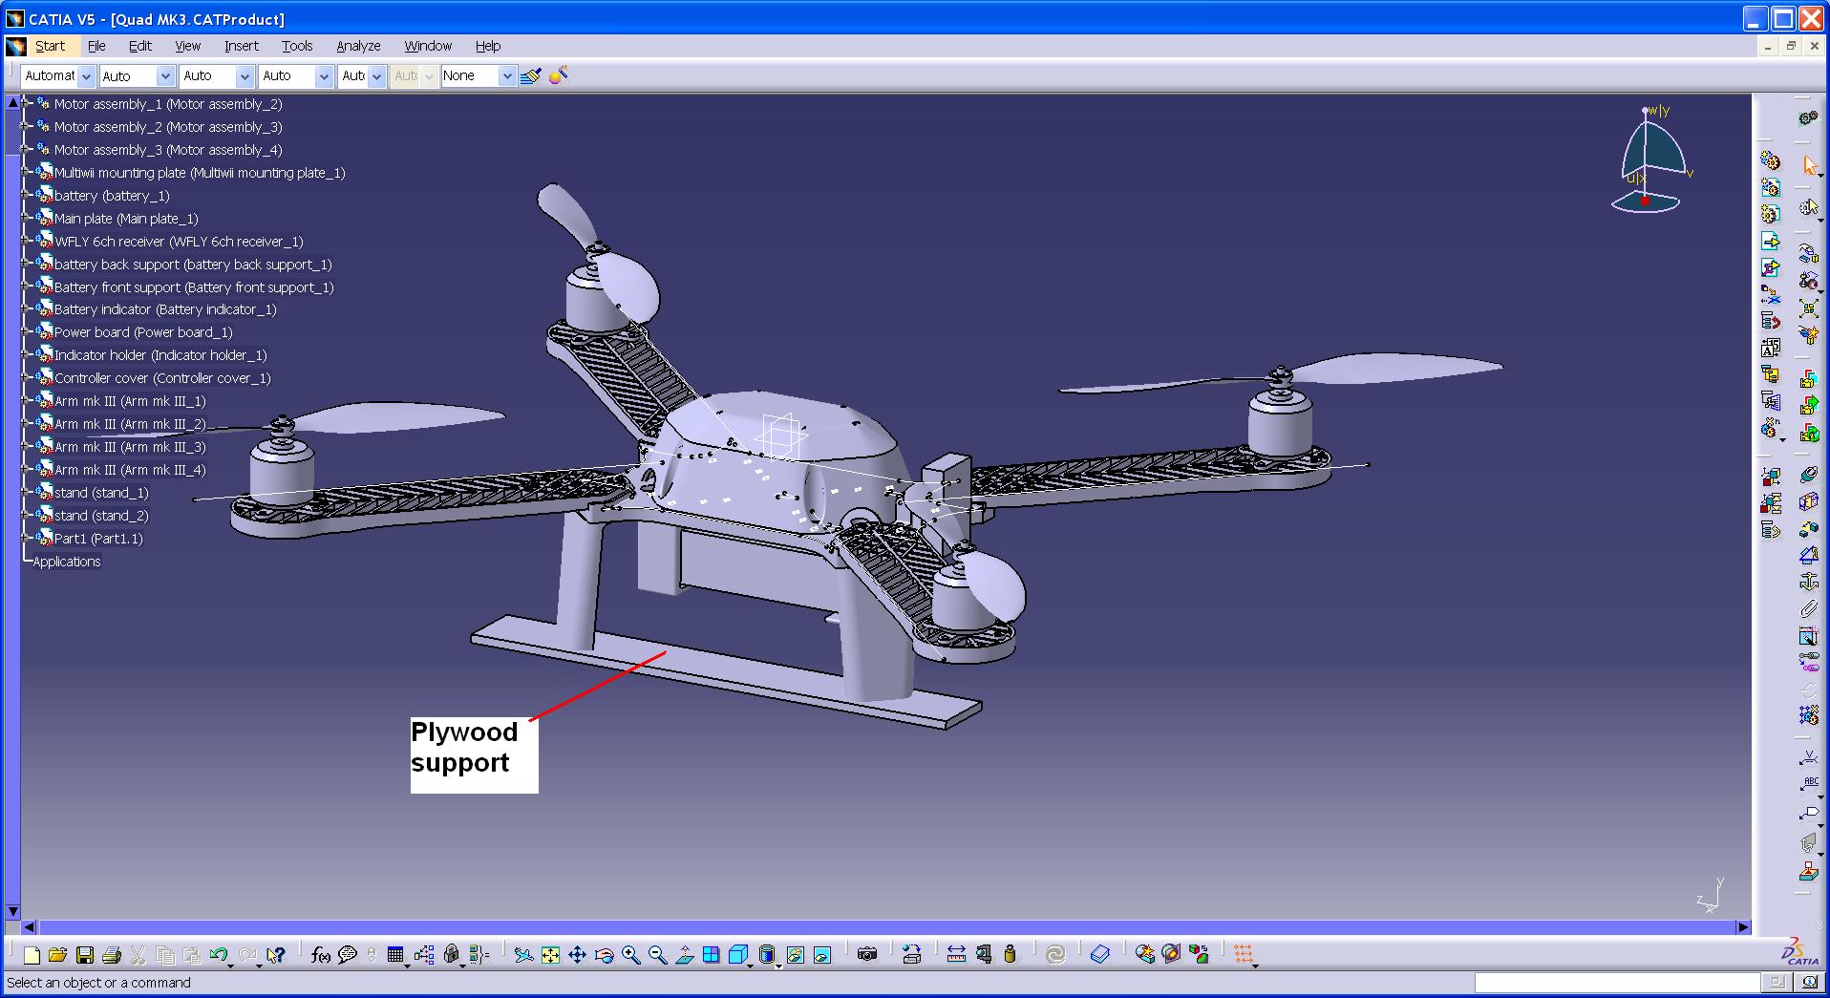The image size is (1830, 998).
Task: Open the Formula f(x) tool
Action: click(x=321, y=954)
